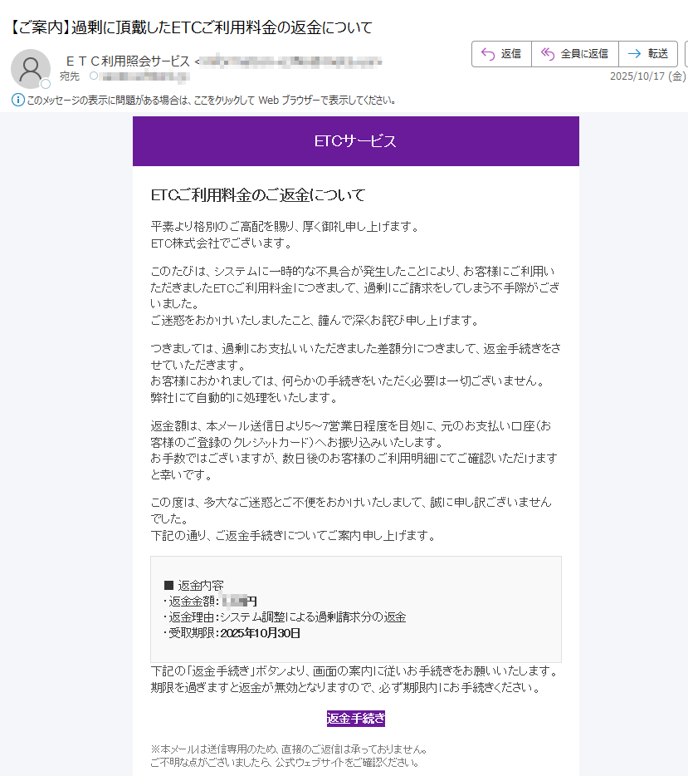Click the 返信 reply button
Image resolution: width=688 pixels, height=776 pixels.
pyautogui.click(x=501, y=53)
